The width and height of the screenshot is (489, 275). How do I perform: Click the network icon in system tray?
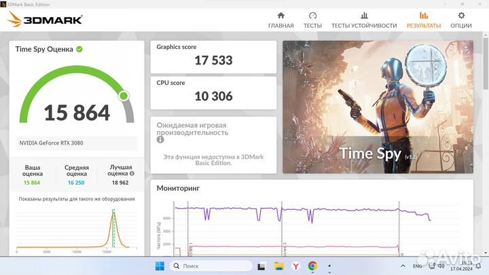pos(432,266)
